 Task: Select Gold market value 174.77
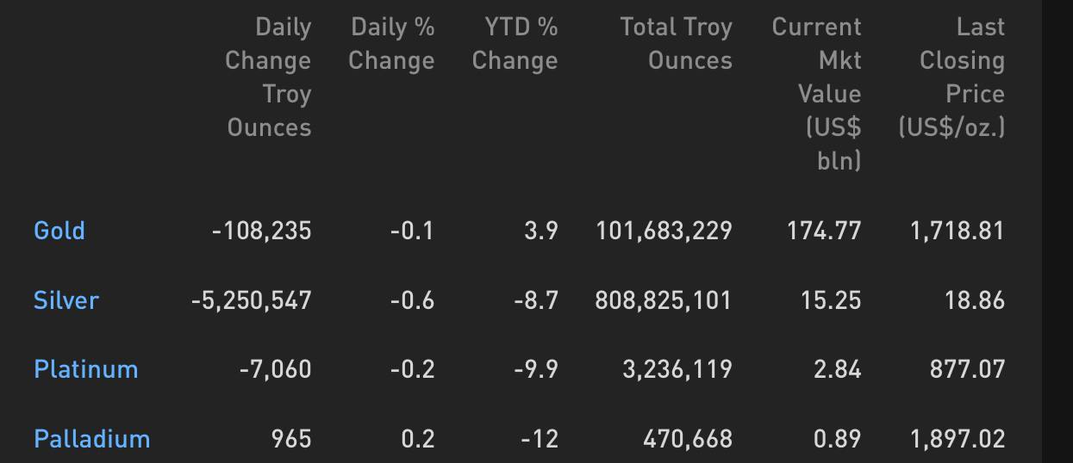click(824, 231)
